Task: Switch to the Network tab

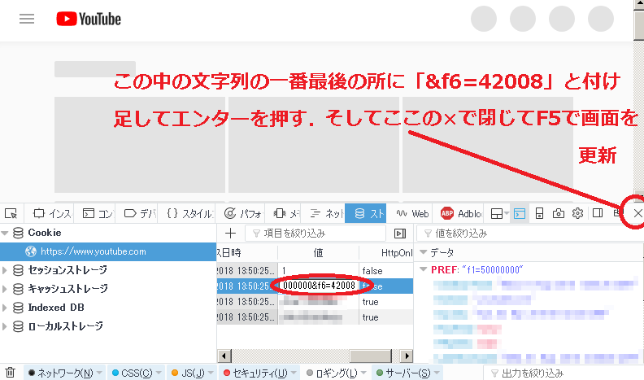Action: [327, 214]
